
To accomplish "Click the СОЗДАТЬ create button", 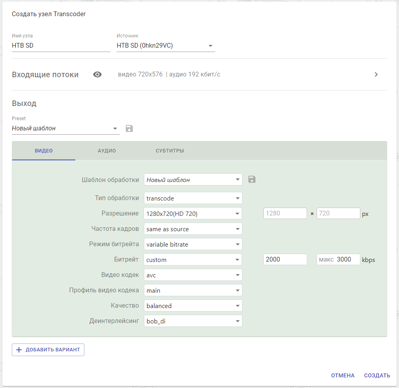I will [x=377, y=375].
